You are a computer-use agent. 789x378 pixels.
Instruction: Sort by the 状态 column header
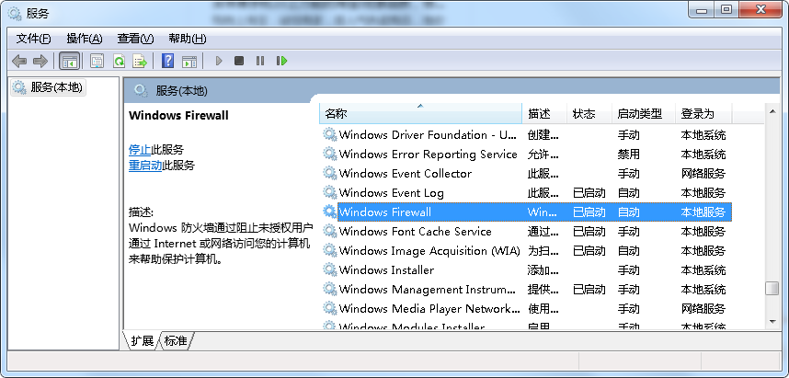pyautogui.click(x=589, y=114)
